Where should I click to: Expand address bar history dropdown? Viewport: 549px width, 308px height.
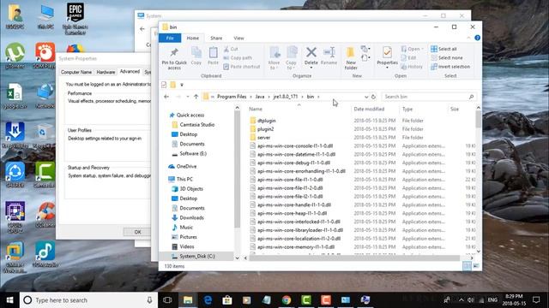[x=366, y=97]
